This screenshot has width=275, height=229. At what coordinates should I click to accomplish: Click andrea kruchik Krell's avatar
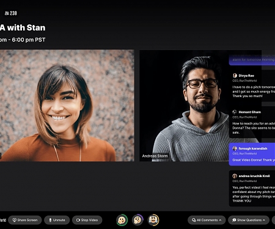pyautogui.click(x=235, y=176)
